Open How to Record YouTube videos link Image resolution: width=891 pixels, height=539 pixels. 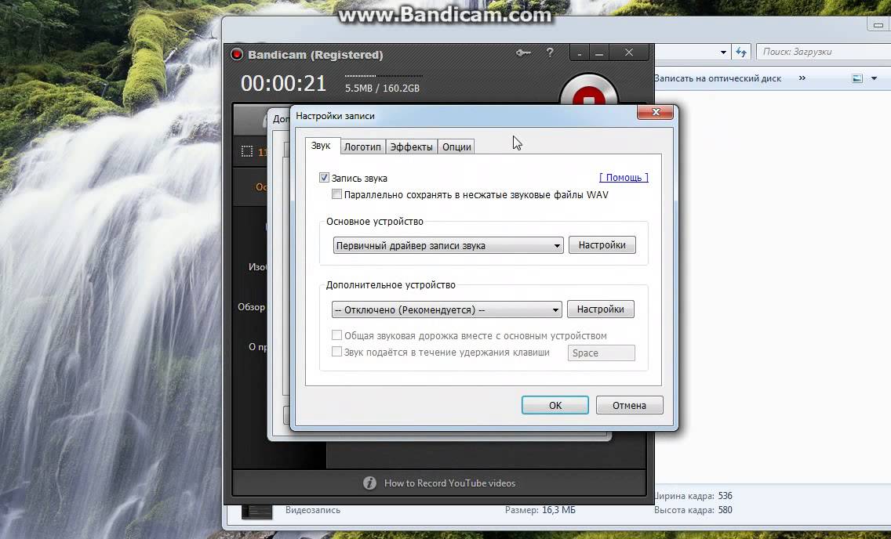click(x=449, y=483)
